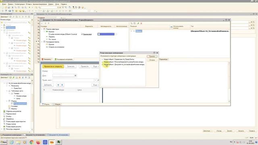Expand the Создать на основании plus box
This screenshot has height=145, width=258.
click(47, 47)
